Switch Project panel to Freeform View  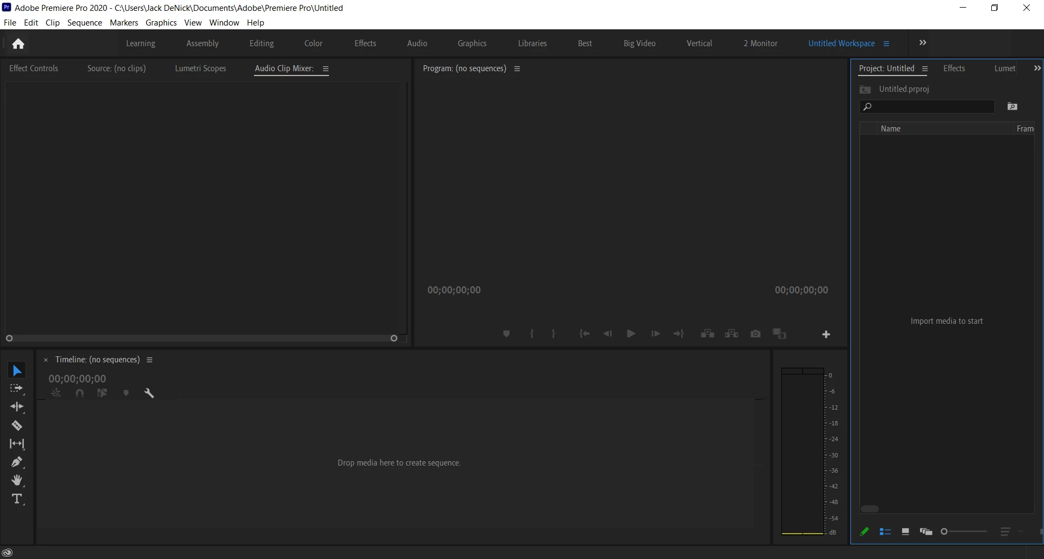(926, 532)
